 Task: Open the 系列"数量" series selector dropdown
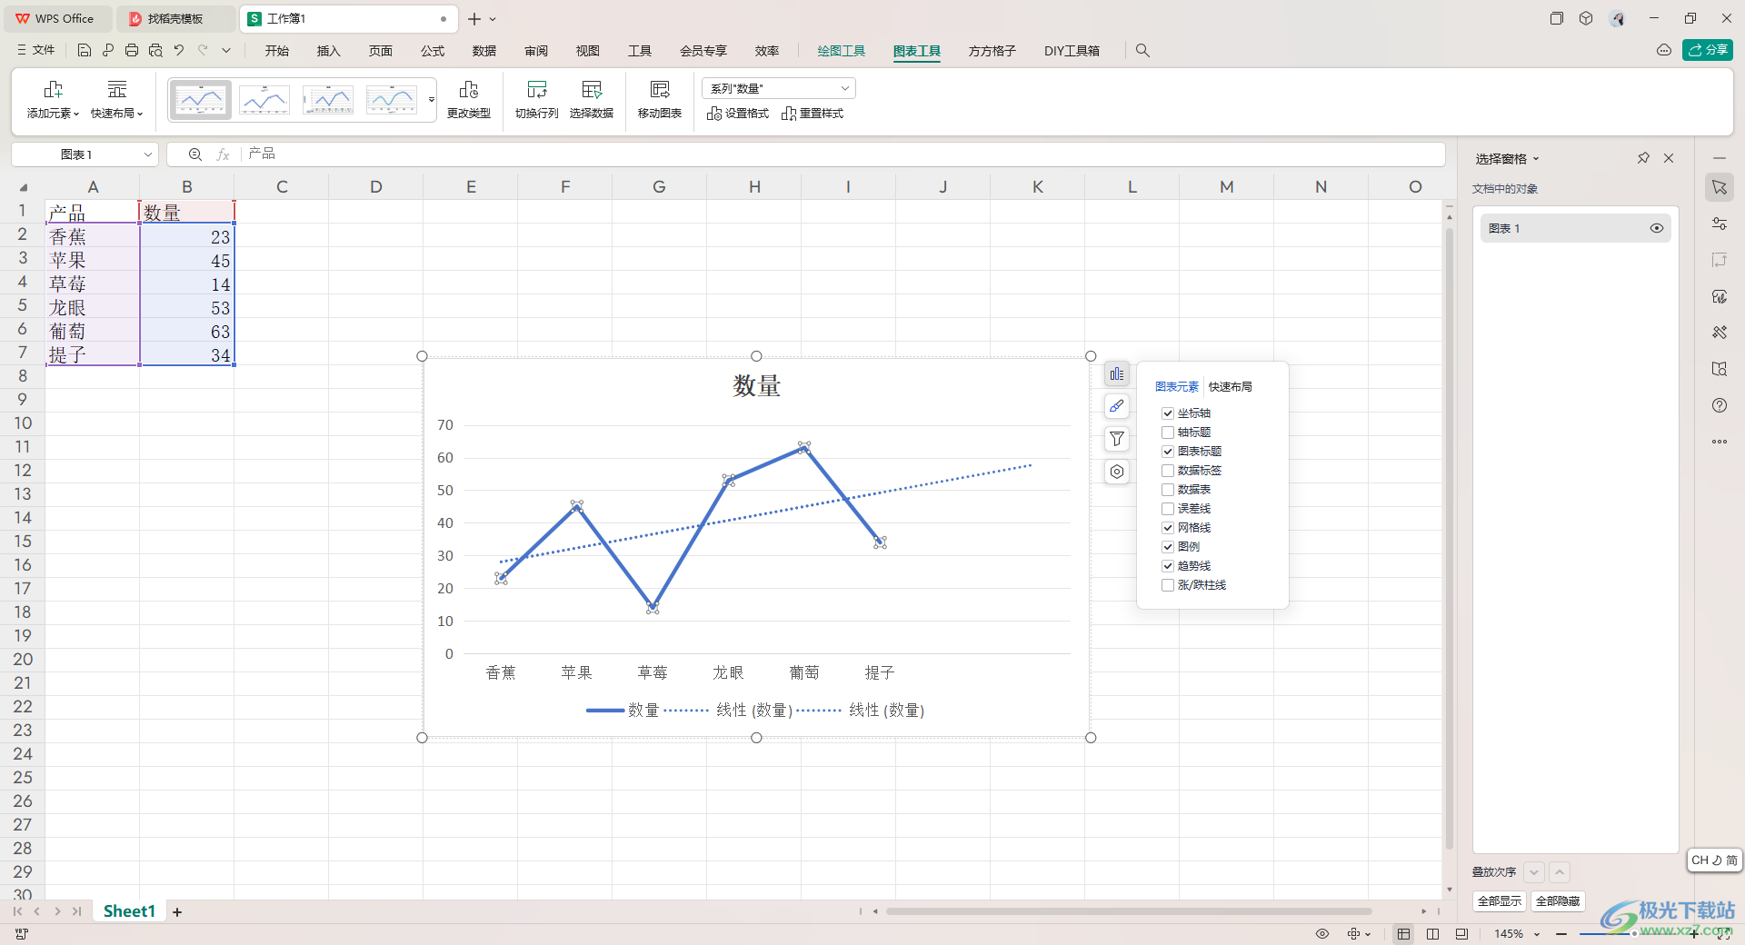coord(845,88)
